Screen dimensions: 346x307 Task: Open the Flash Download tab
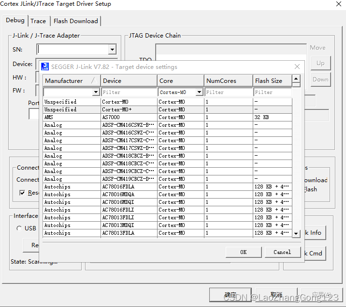(76, 21)
